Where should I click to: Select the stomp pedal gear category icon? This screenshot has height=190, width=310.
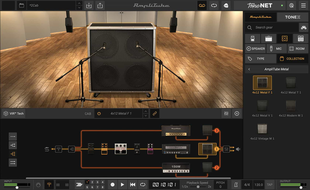pos(253,38)
